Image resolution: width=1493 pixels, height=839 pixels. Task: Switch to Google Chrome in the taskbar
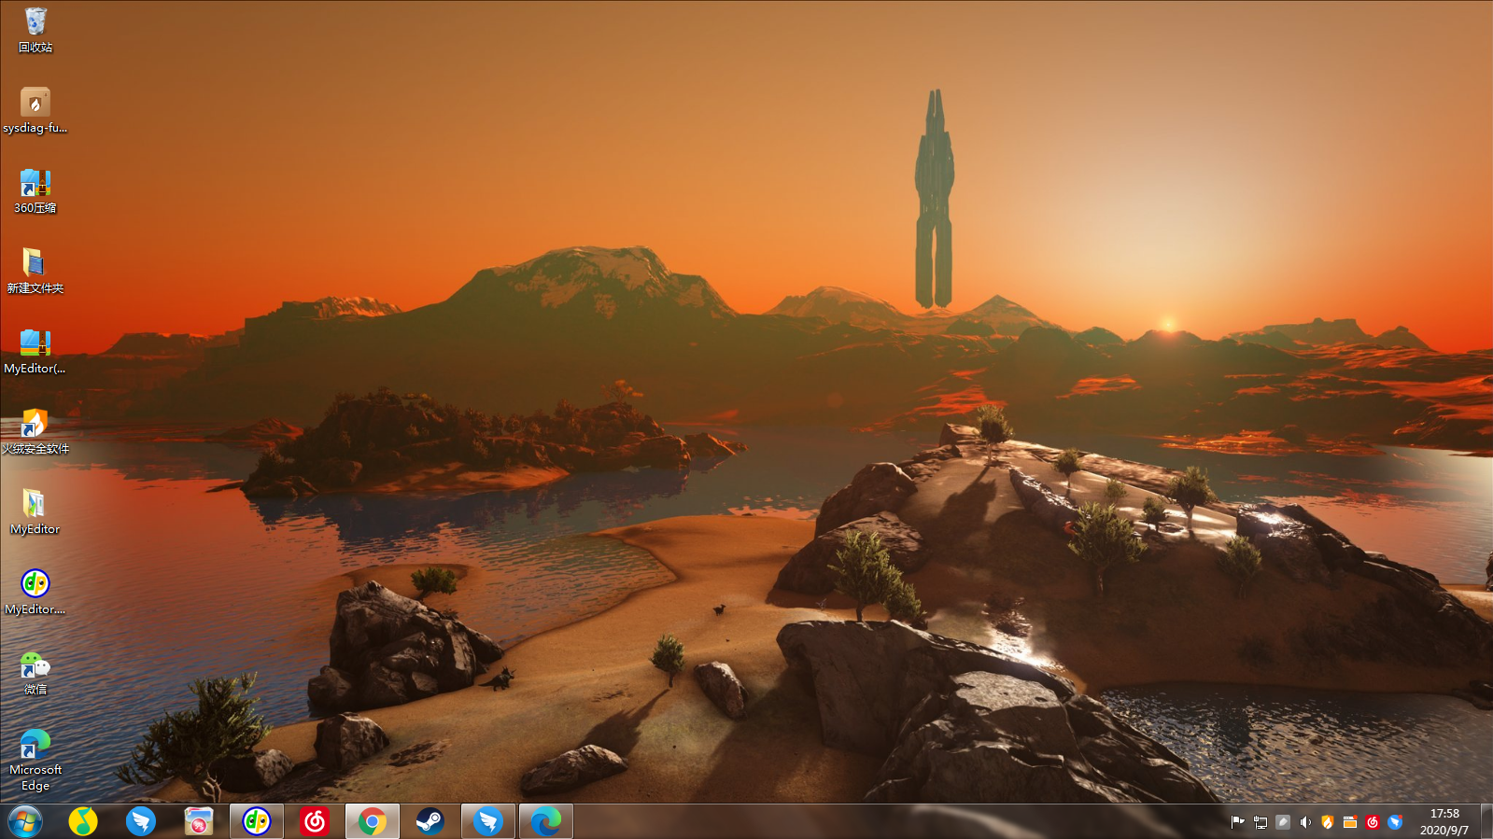(x=373, y=821)
